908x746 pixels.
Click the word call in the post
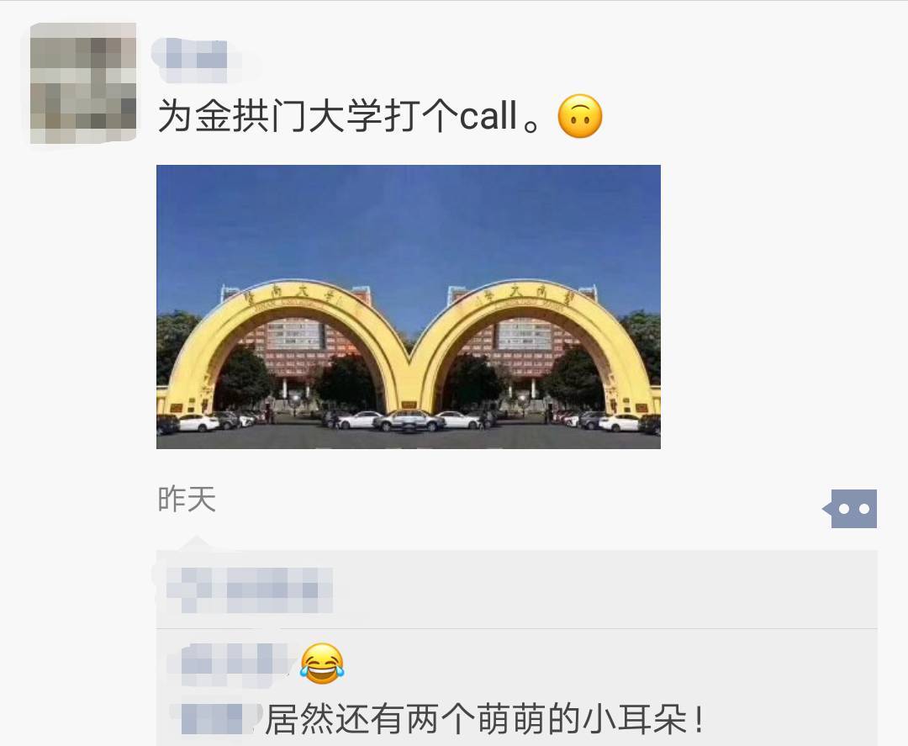488,116
